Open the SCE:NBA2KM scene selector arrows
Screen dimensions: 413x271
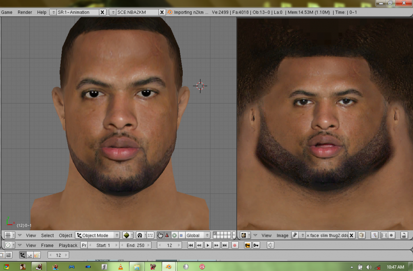[x=113, y=12]
